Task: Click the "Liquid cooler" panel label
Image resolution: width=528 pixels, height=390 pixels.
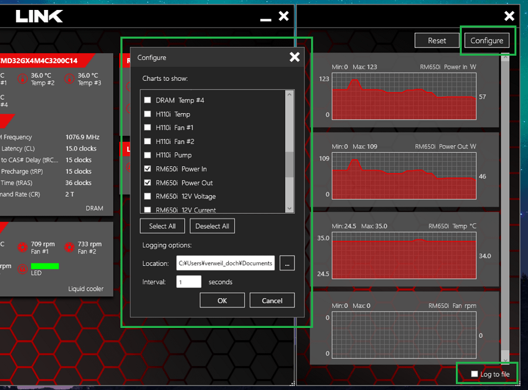Action: click(x=86, y=289)
